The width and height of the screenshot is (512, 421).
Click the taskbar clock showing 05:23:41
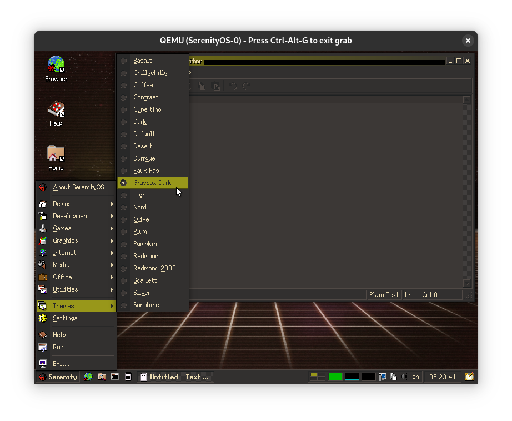[442, 377]
